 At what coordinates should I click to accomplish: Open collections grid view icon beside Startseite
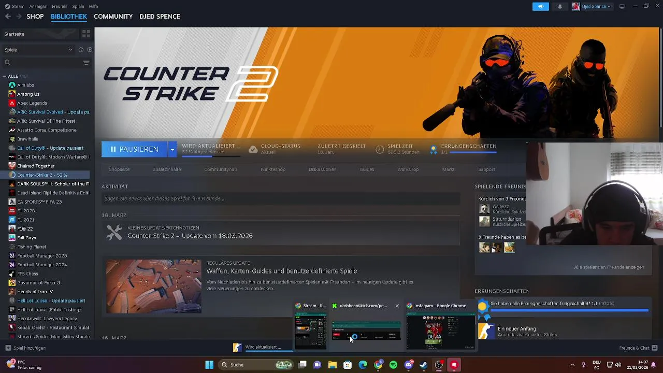86,34
